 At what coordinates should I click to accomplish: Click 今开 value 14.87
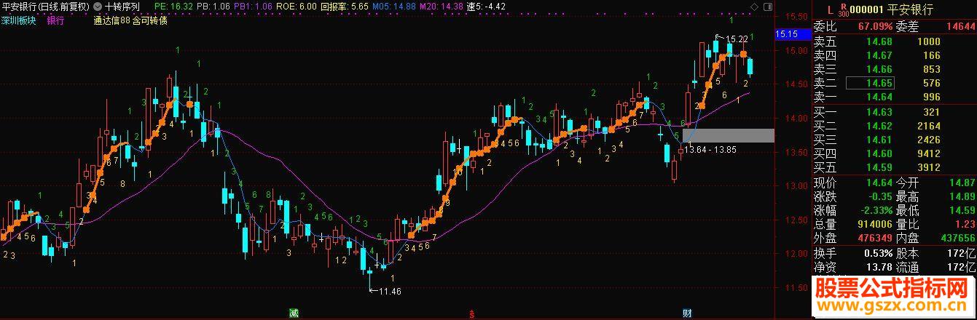pyautogui.click(x=962, y=183)
